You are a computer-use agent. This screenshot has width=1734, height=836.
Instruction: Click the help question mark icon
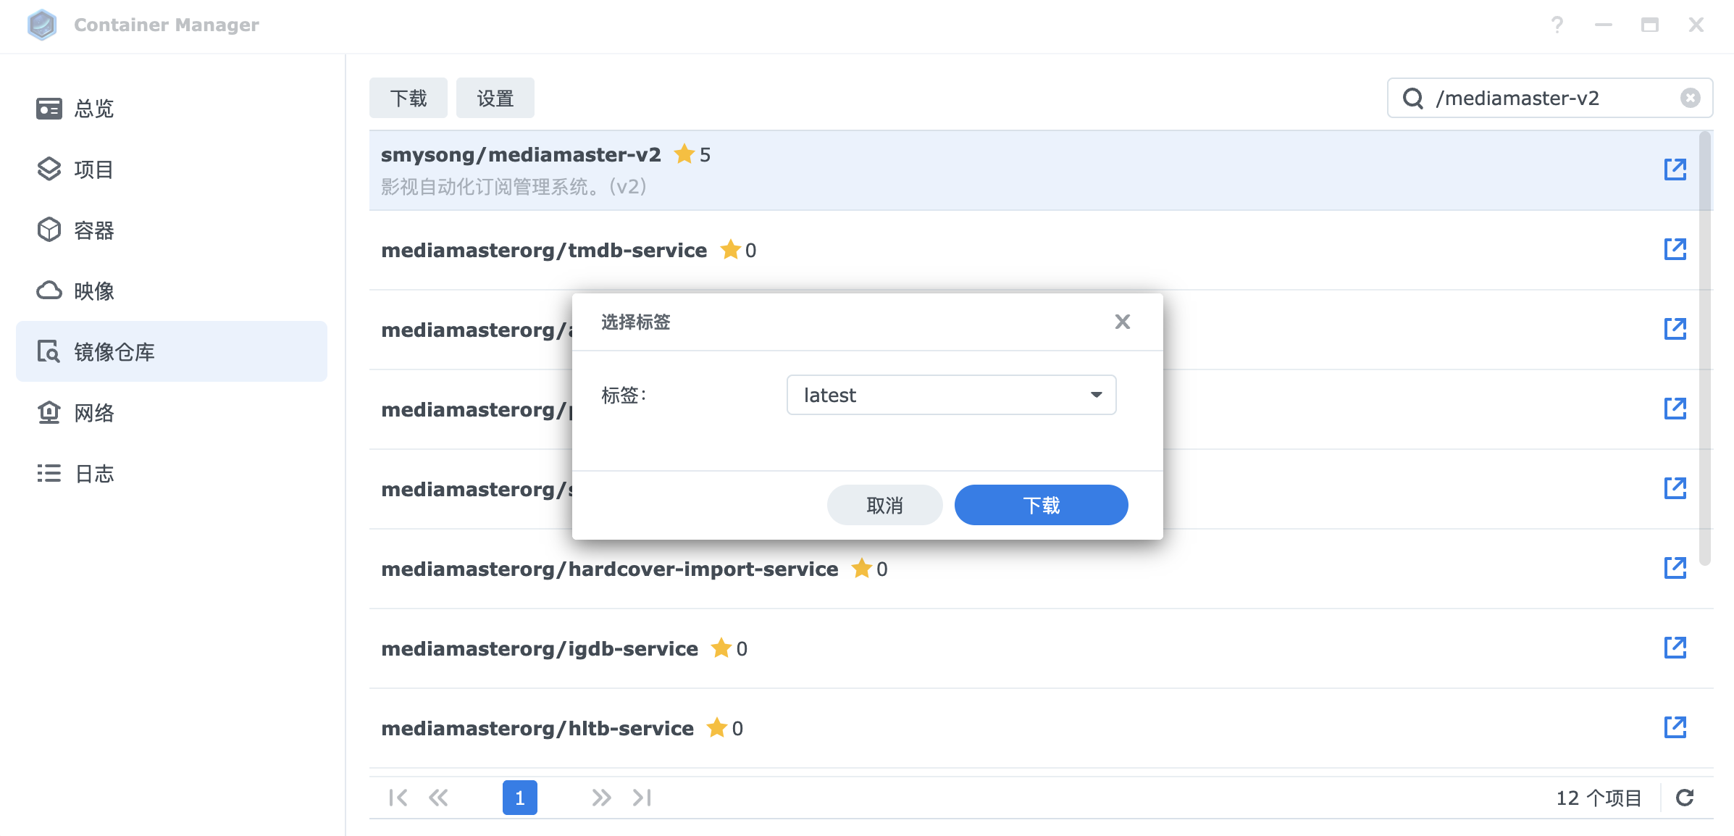point(1557,25)
